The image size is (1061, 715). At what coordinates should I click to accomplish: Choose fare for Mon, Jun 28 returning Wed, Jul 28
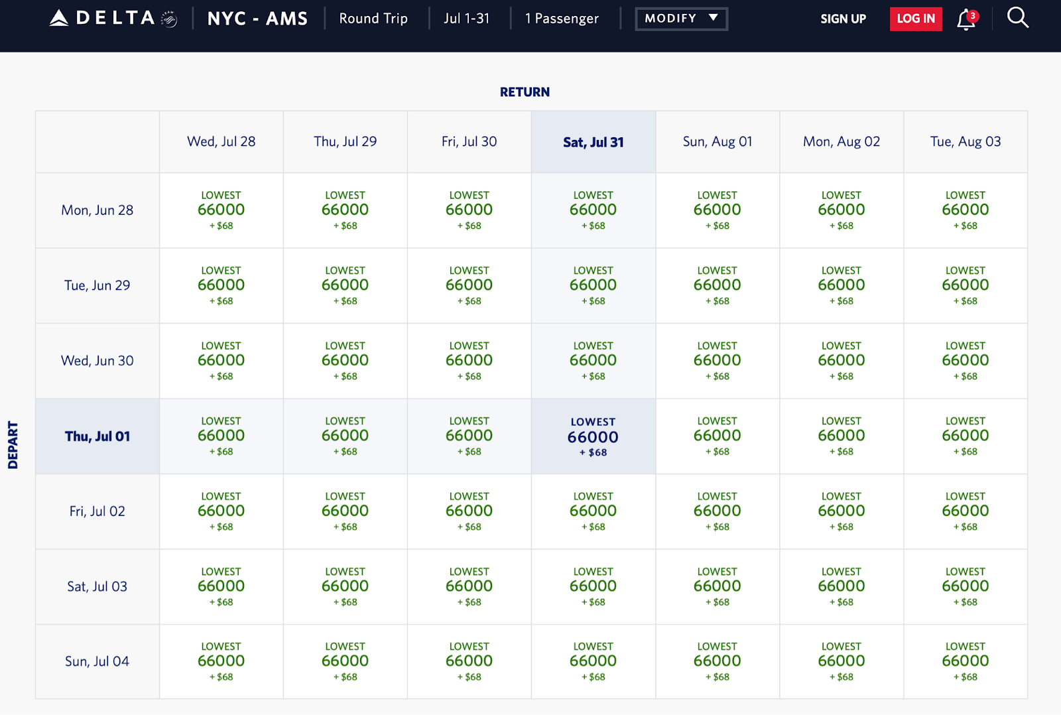pos(221,210)
